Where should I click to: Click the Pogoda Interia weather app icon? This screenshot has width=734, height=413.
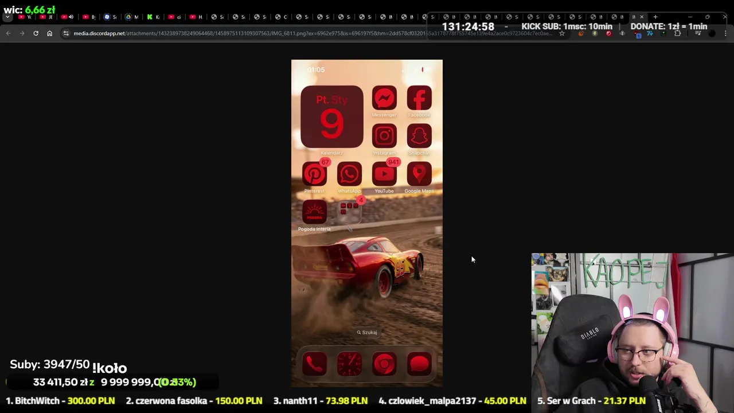[x=314, y=212]
